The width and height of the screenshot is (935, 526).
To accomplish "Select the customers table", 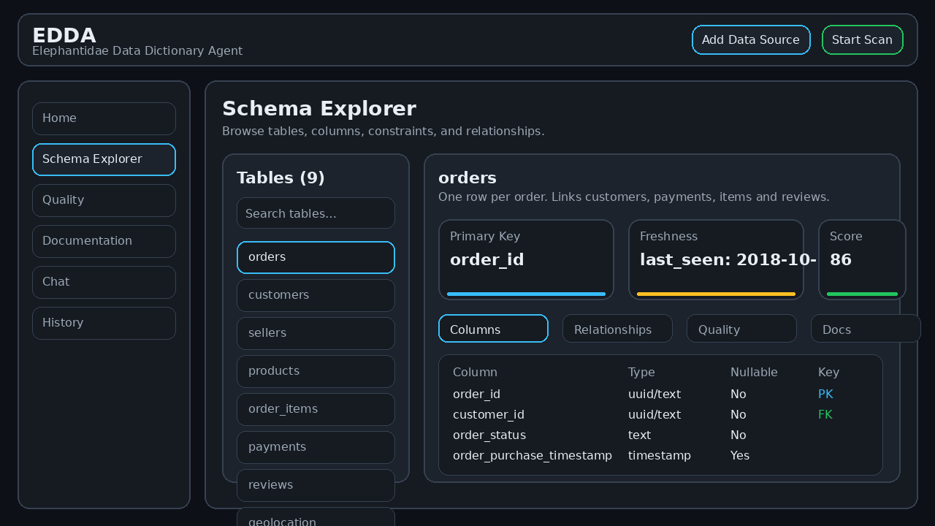I will click(316, 295).
